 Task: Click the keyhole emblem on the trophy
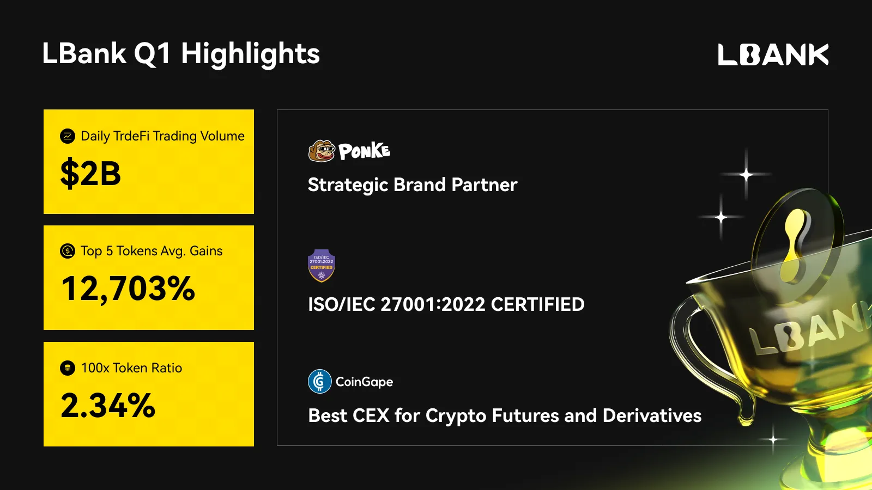[x=796, y=240]
